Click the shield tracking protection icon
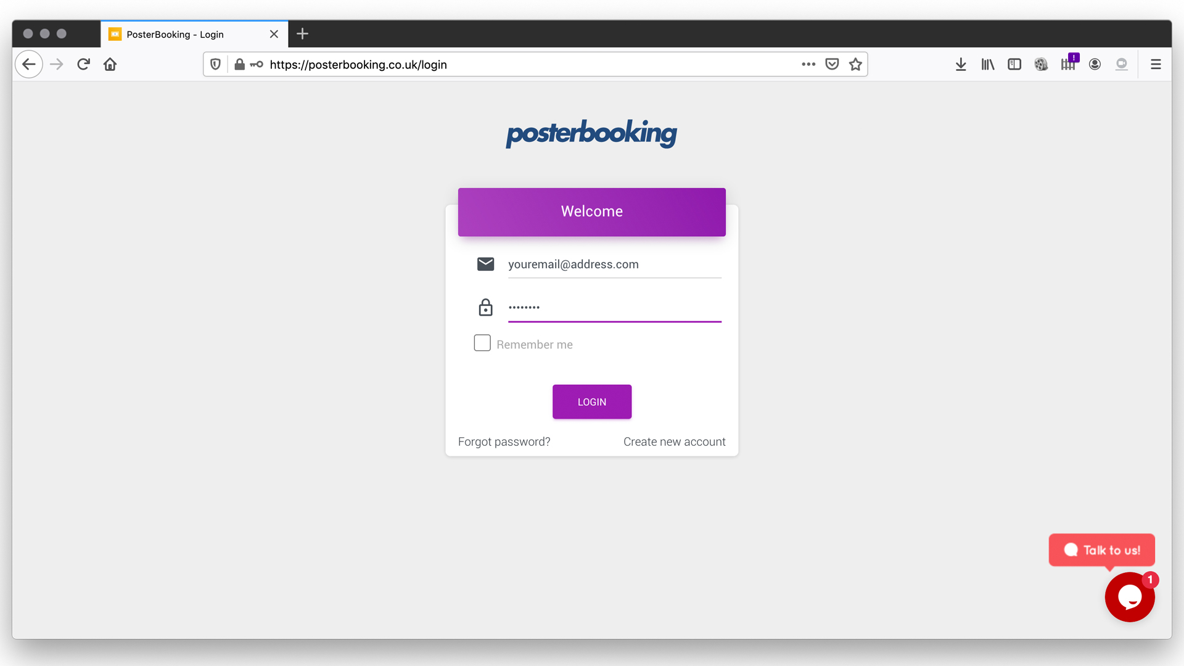The height and width of the screenshot is (666, 1184). pyautogui.click(x=215, y=64)
